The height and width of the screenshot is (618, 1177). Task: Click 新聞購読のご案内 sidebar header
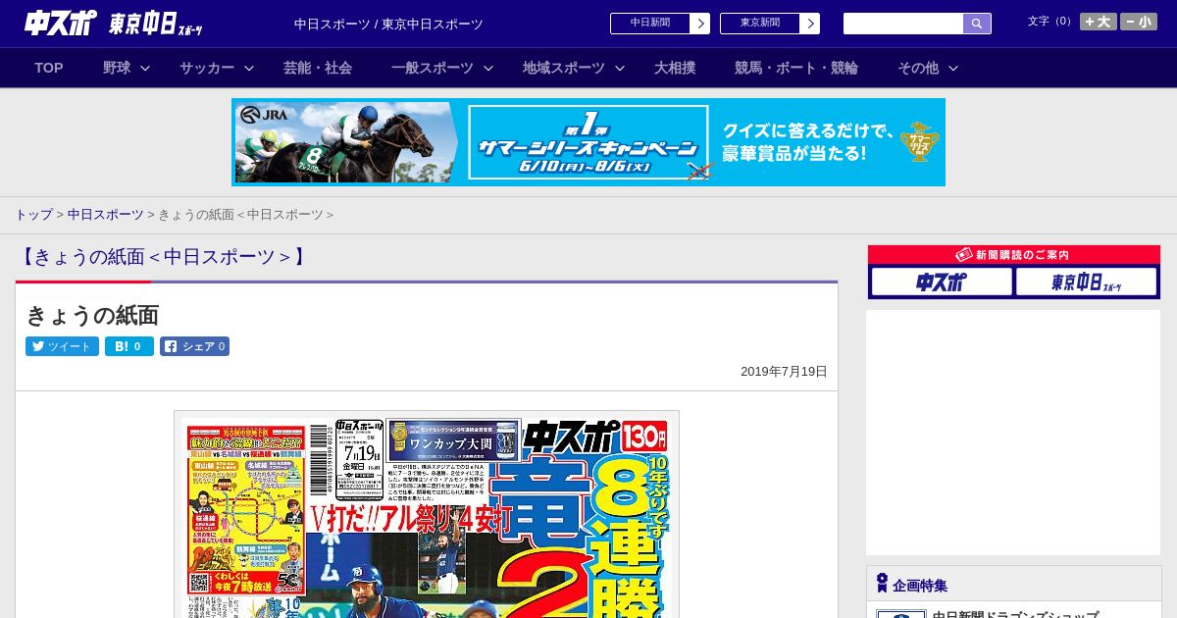[x=1014, y=255]
